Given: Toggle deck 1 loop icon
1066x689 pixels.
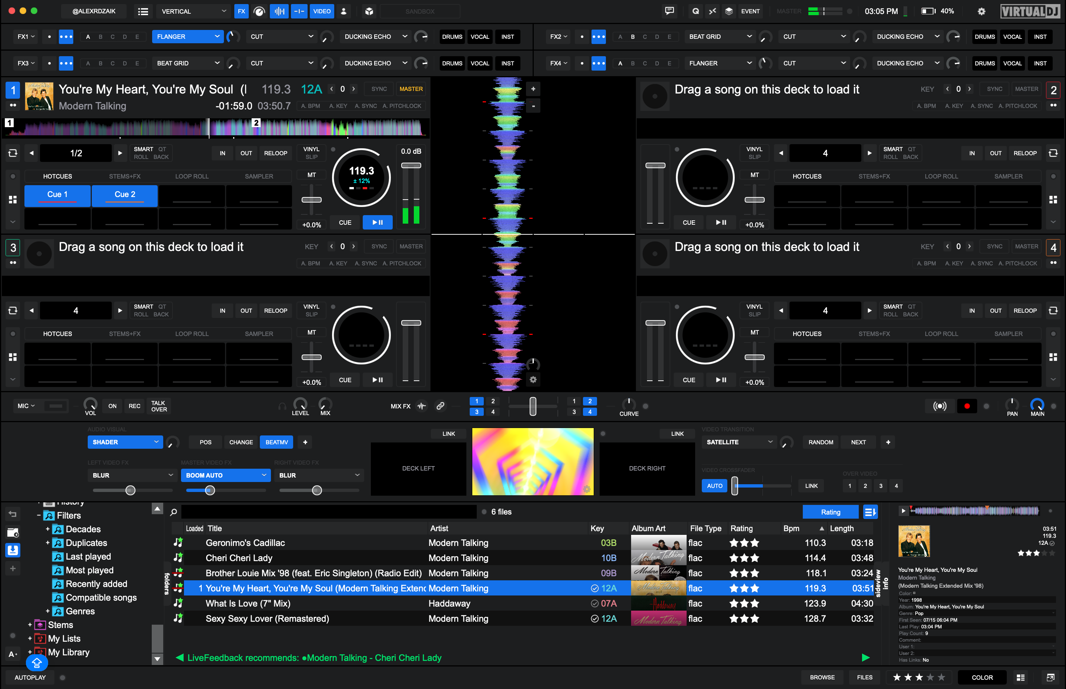Looking at the screenshot, I should (x=13, y=153).
